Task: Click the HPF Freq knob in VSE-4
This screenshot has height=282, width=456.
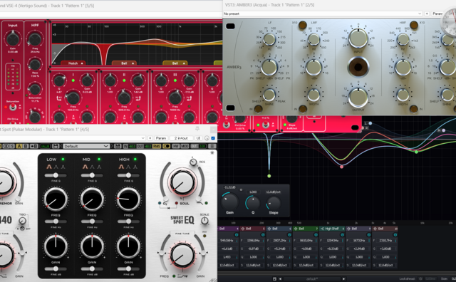Action: [x=35, y=39]
